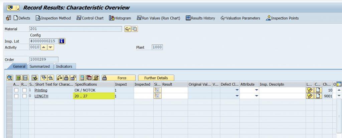
Task: Open Defect Class dropdown in LENGTH row
Action: tap(237, 96)
